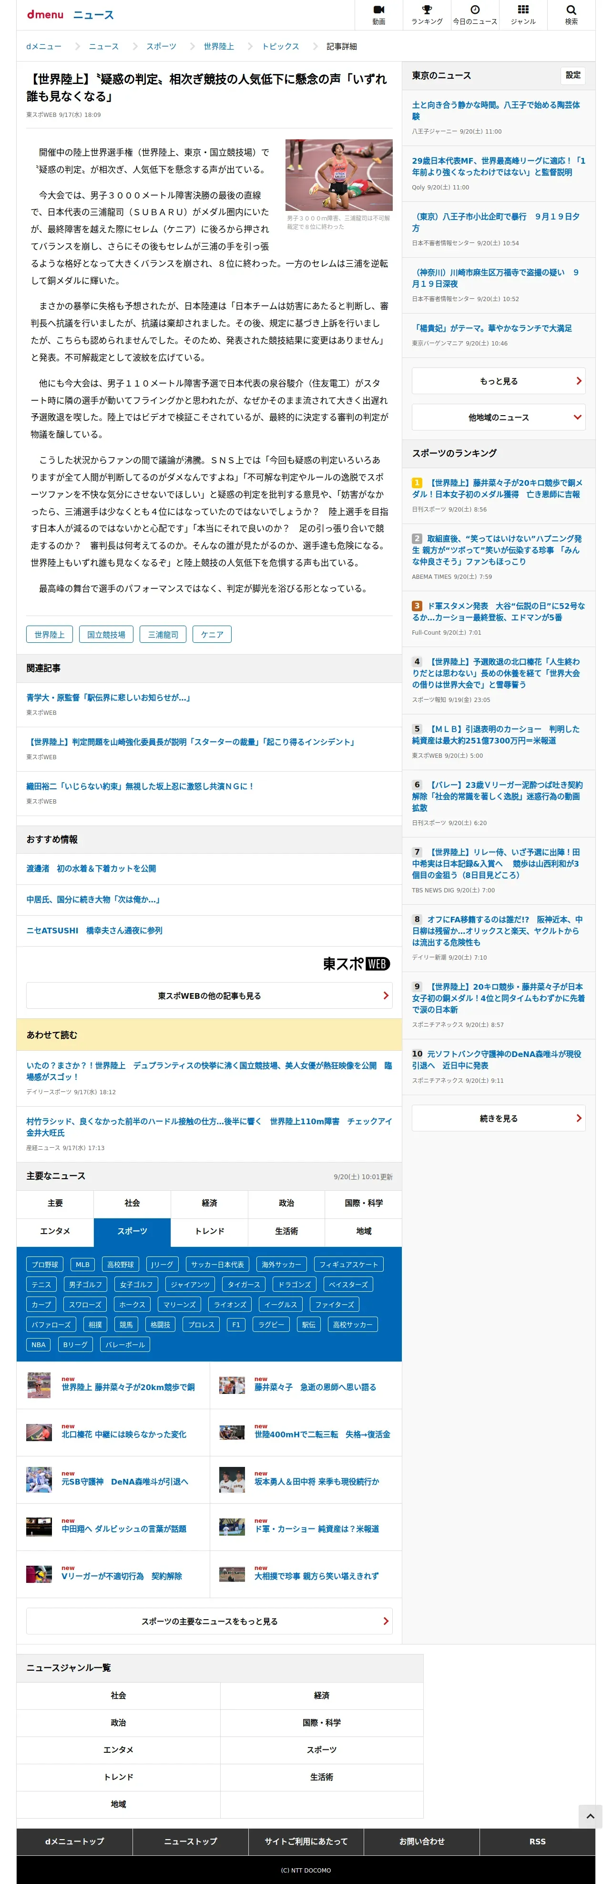
Task: Open 地域 in ニュースジャンル一覧
Action: coord(118,1804)
